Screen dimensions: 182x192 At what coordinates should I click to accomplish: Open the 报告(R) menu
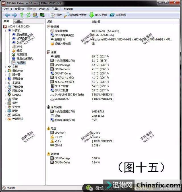click(x=32, y=9)
